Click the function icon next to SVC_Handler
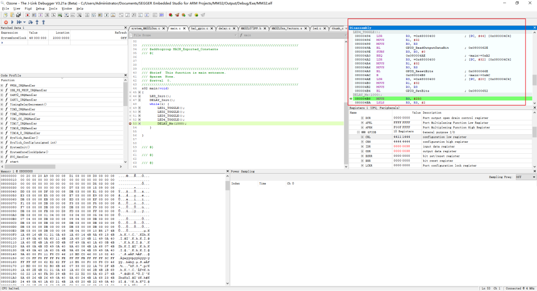This screenshot has height=291, width=537. pyautogui.click(x=6, y=157)
